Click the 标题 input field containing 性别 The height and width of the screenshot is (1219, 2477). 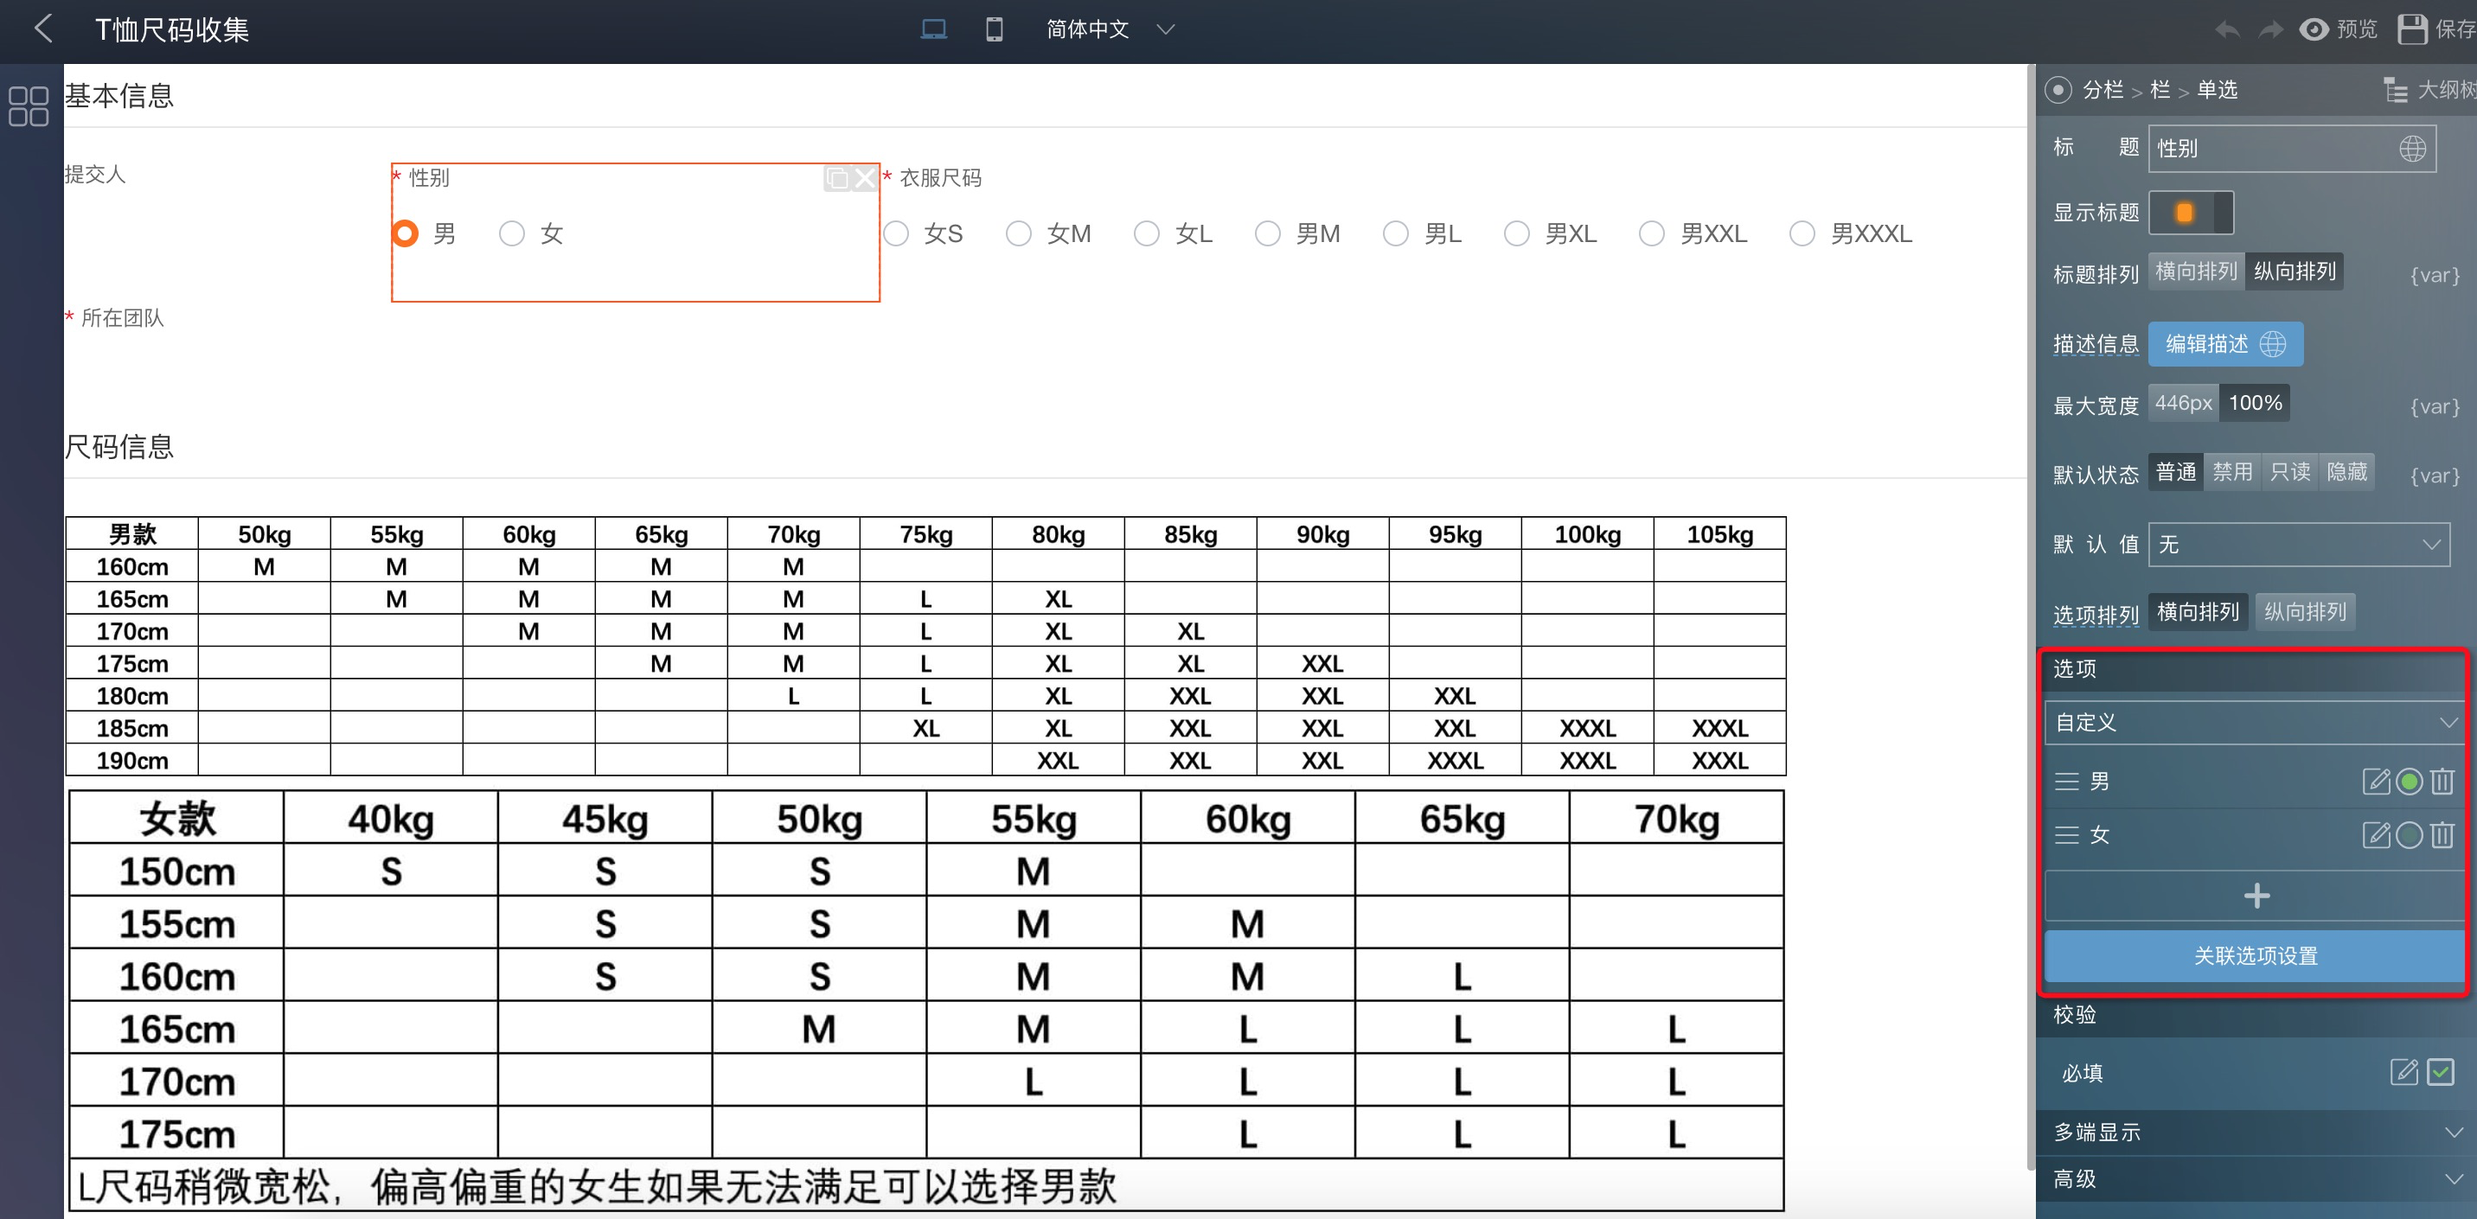point(2269,148)
